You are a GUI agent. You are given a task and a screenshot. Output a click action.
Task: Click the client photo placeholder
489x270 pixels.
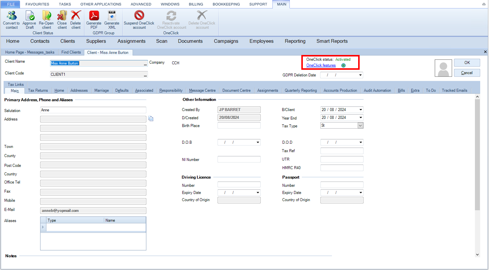443,68
